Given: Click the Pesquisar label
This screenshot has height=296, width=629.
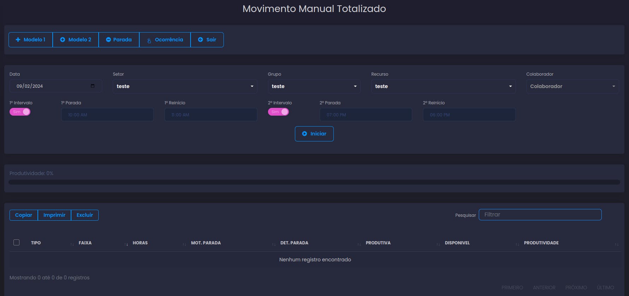Looking at the screenshot, I should point(465,215).
